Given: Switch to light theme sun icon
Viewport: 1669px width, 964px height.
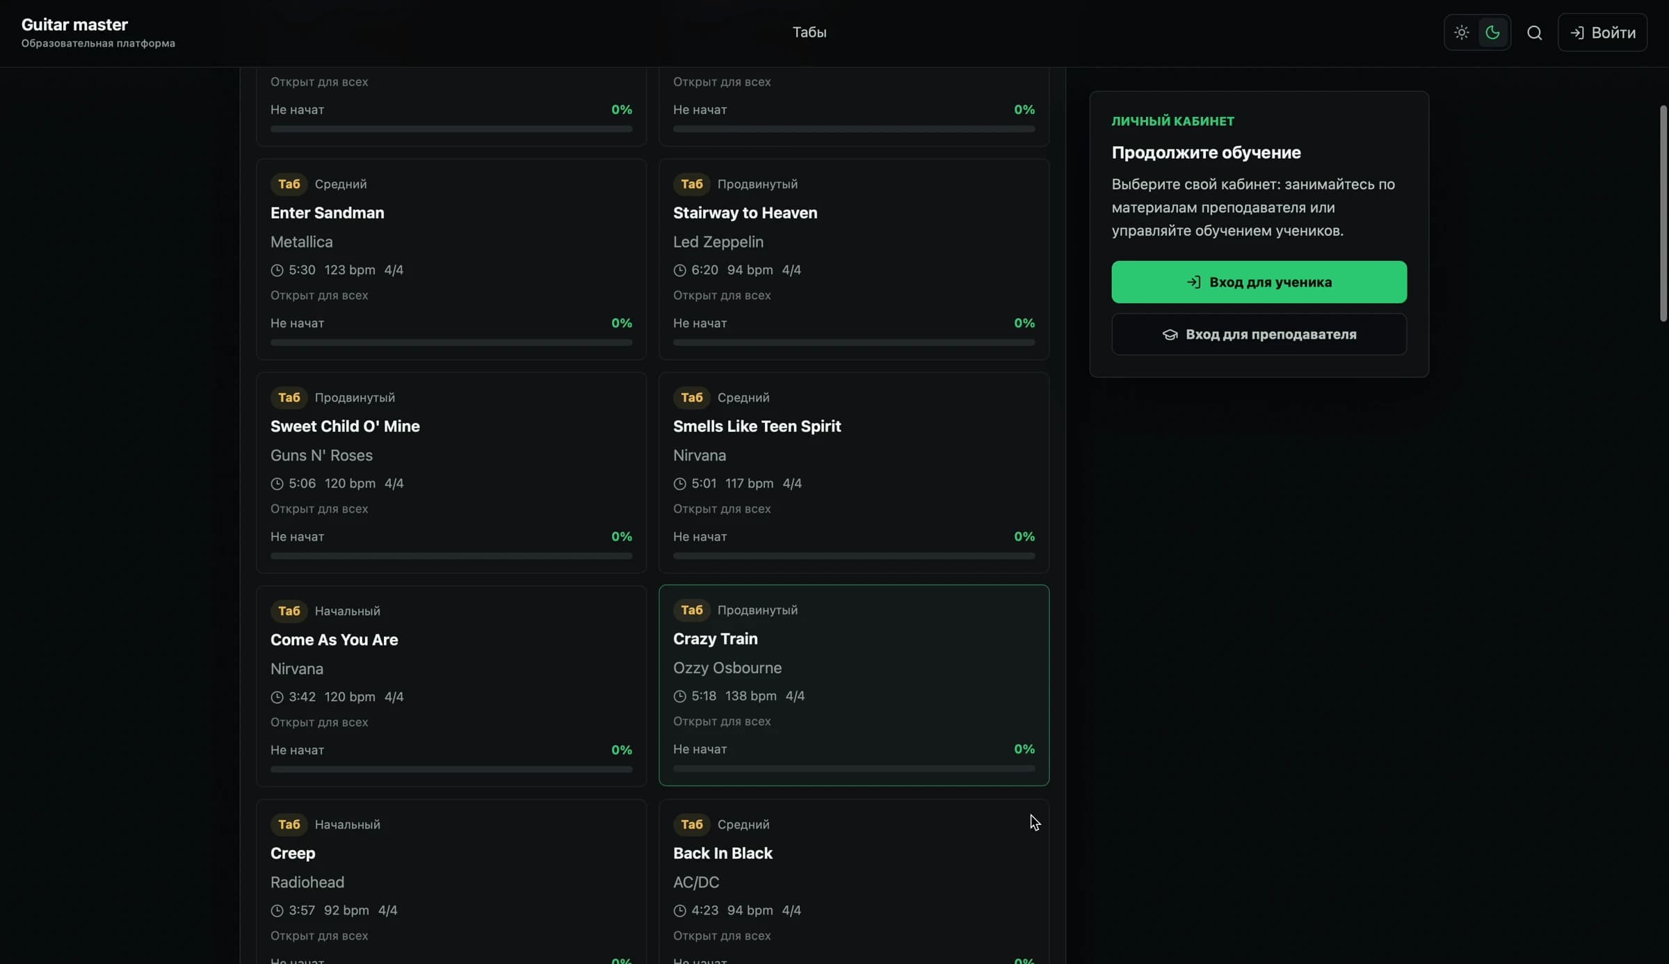Looking at the screenshot, I should 1462,33.
